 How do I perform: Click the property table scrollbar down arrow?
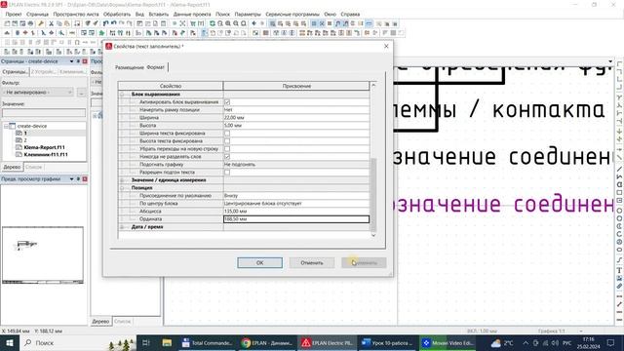(373, 235)
